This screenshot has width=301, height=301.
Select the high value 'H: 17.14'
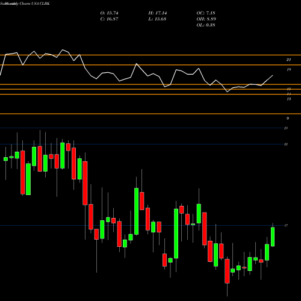(158, 13)
